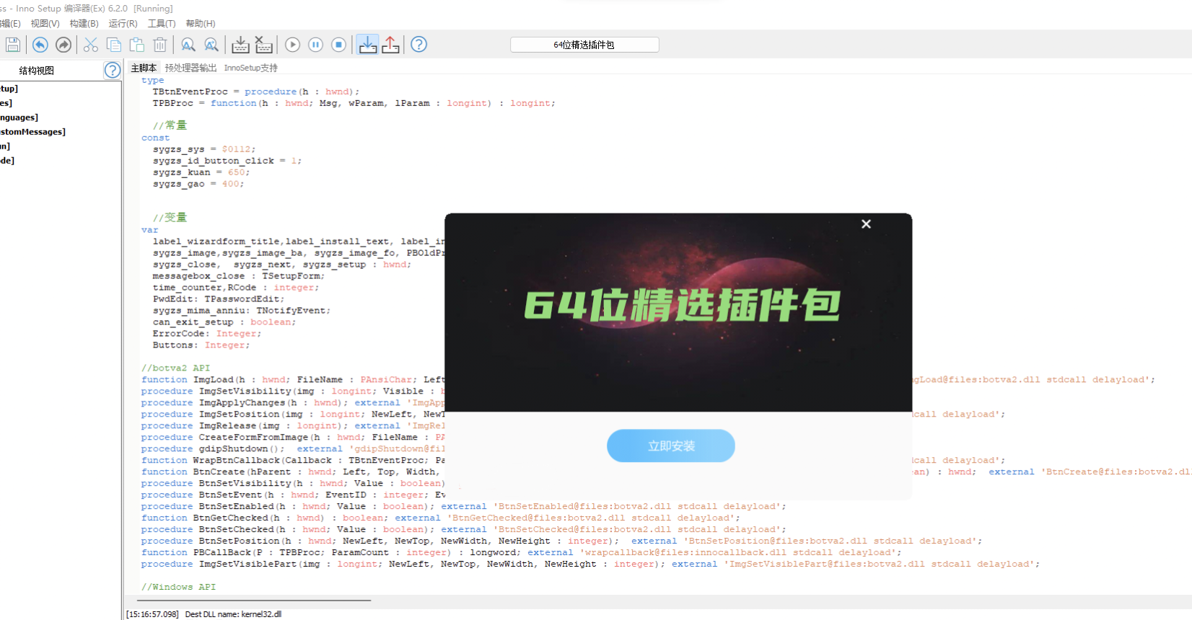Image resolution: width=1192 pixels, height=620 pixels.
Task: Open the 工具(T) menu
Action: coord(162,24)
